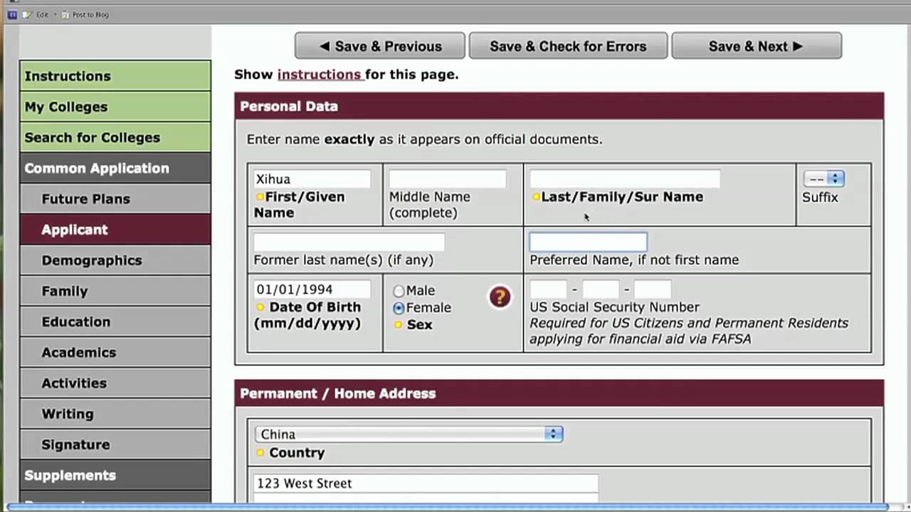Select the Applicant section
911x512 pixels.
click(x=115, y=229)
